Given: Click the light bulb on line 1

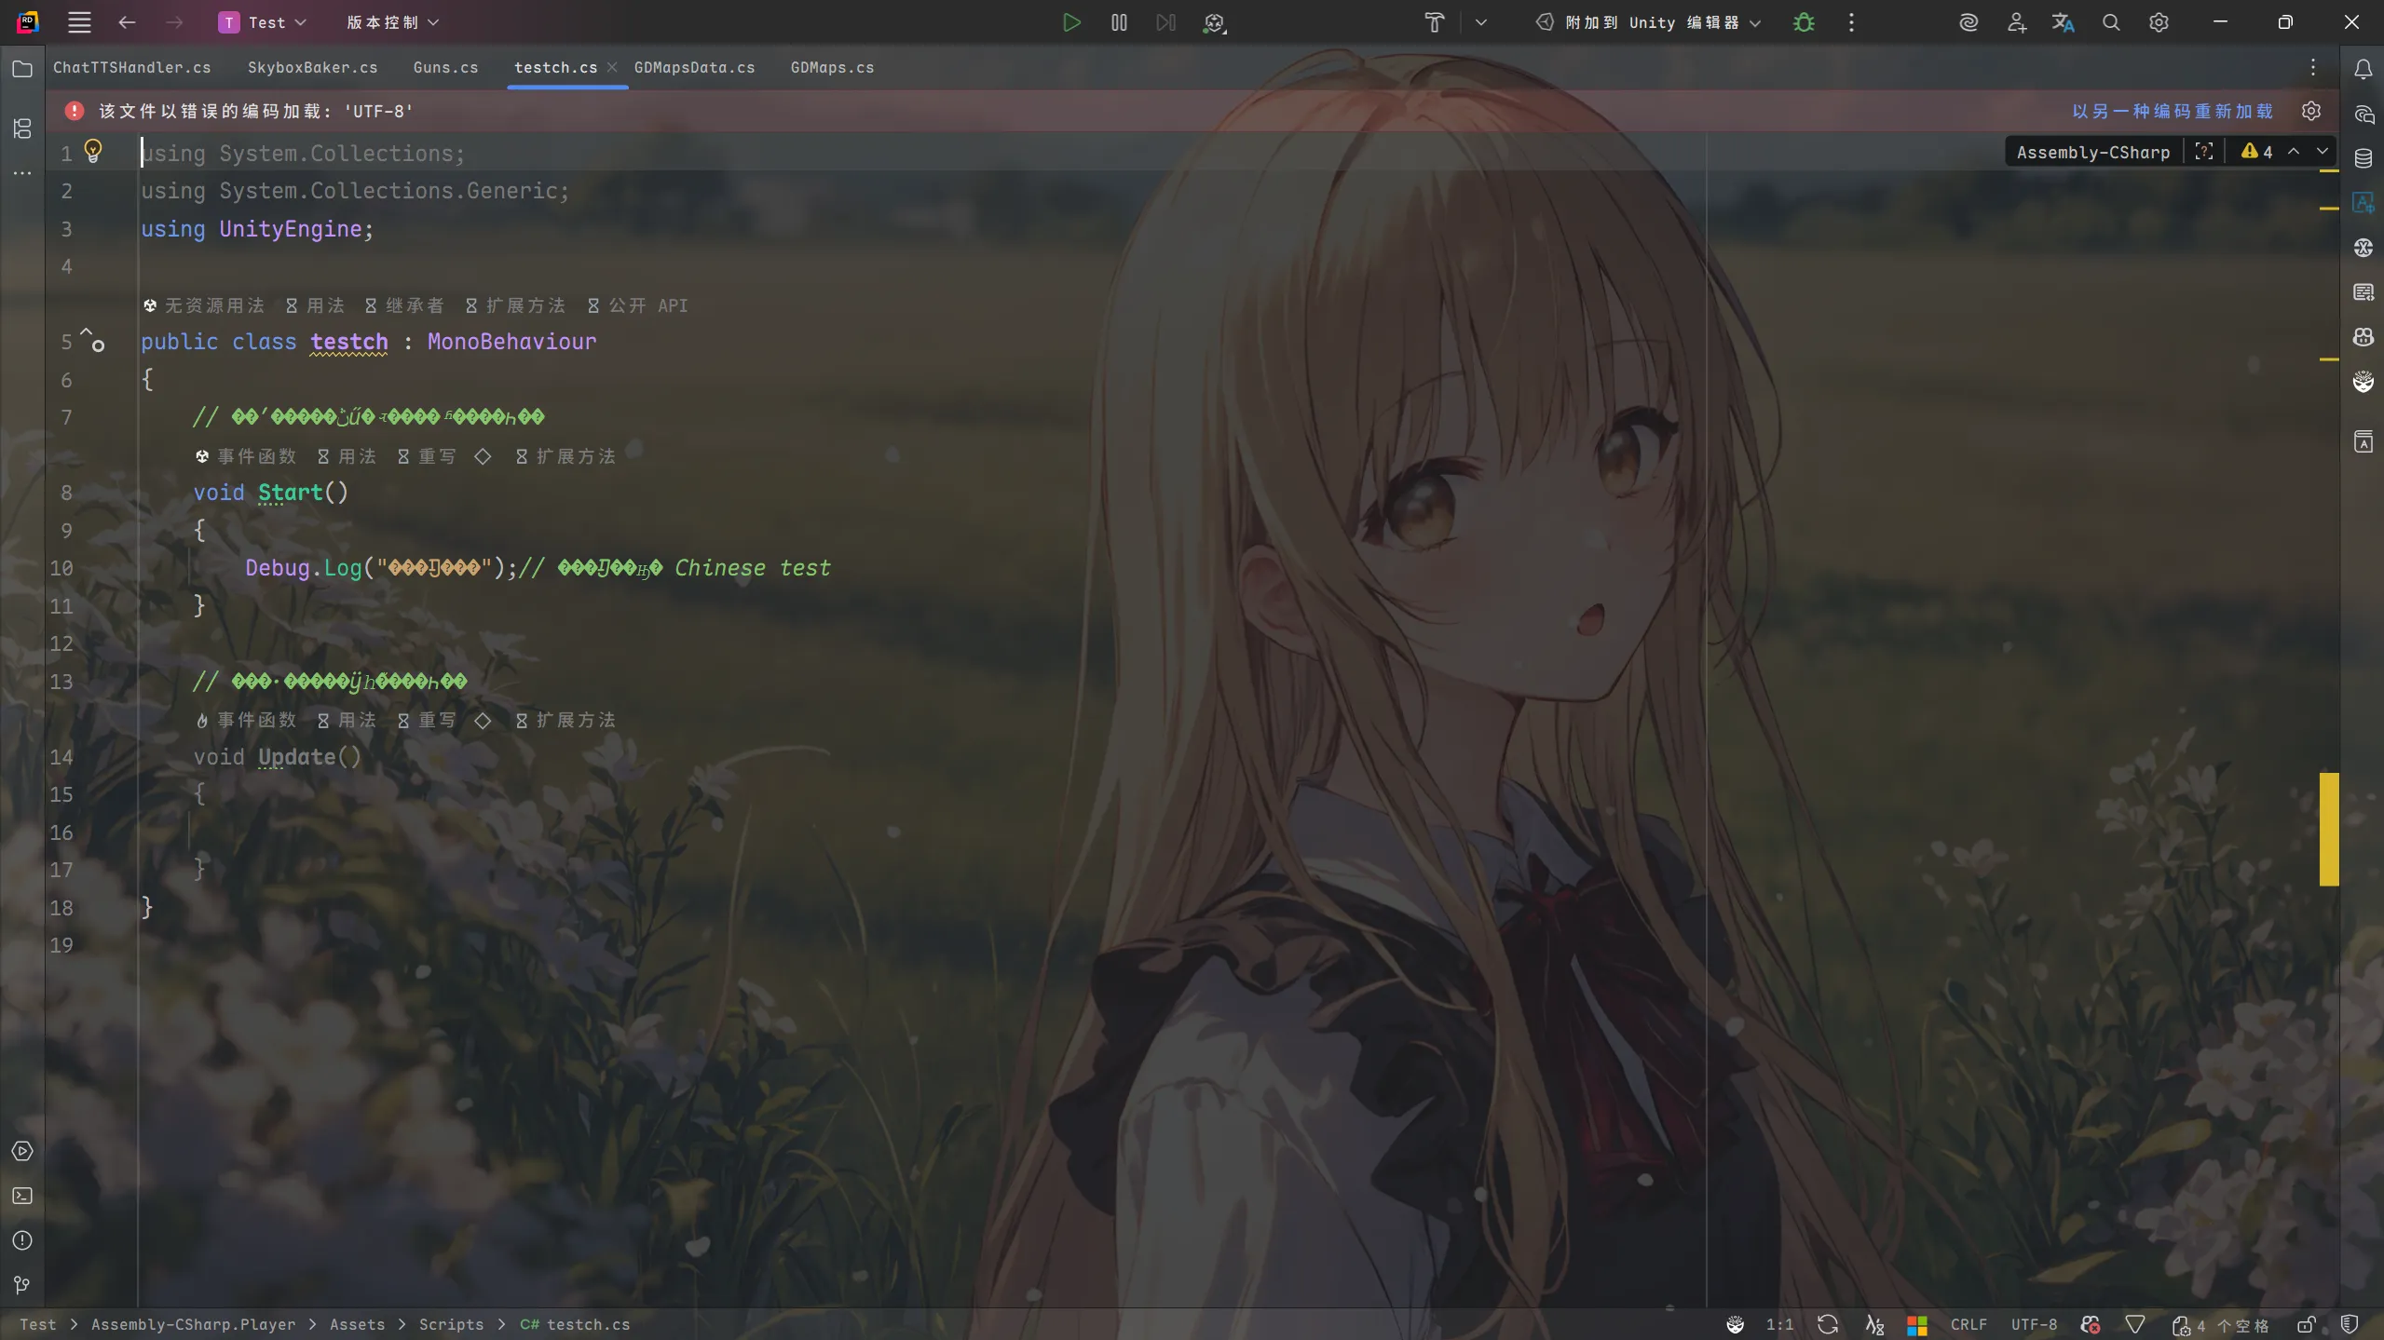Looking at the screenshot, I should tap(93, 149).
